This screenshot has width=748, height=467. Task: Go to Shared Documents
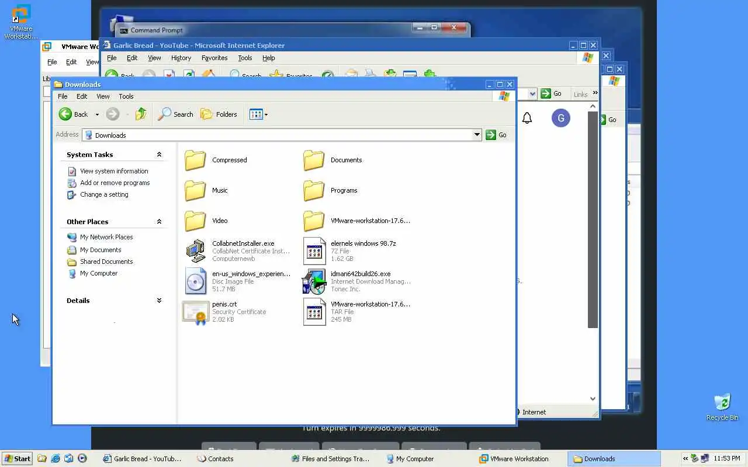(101, 262)
